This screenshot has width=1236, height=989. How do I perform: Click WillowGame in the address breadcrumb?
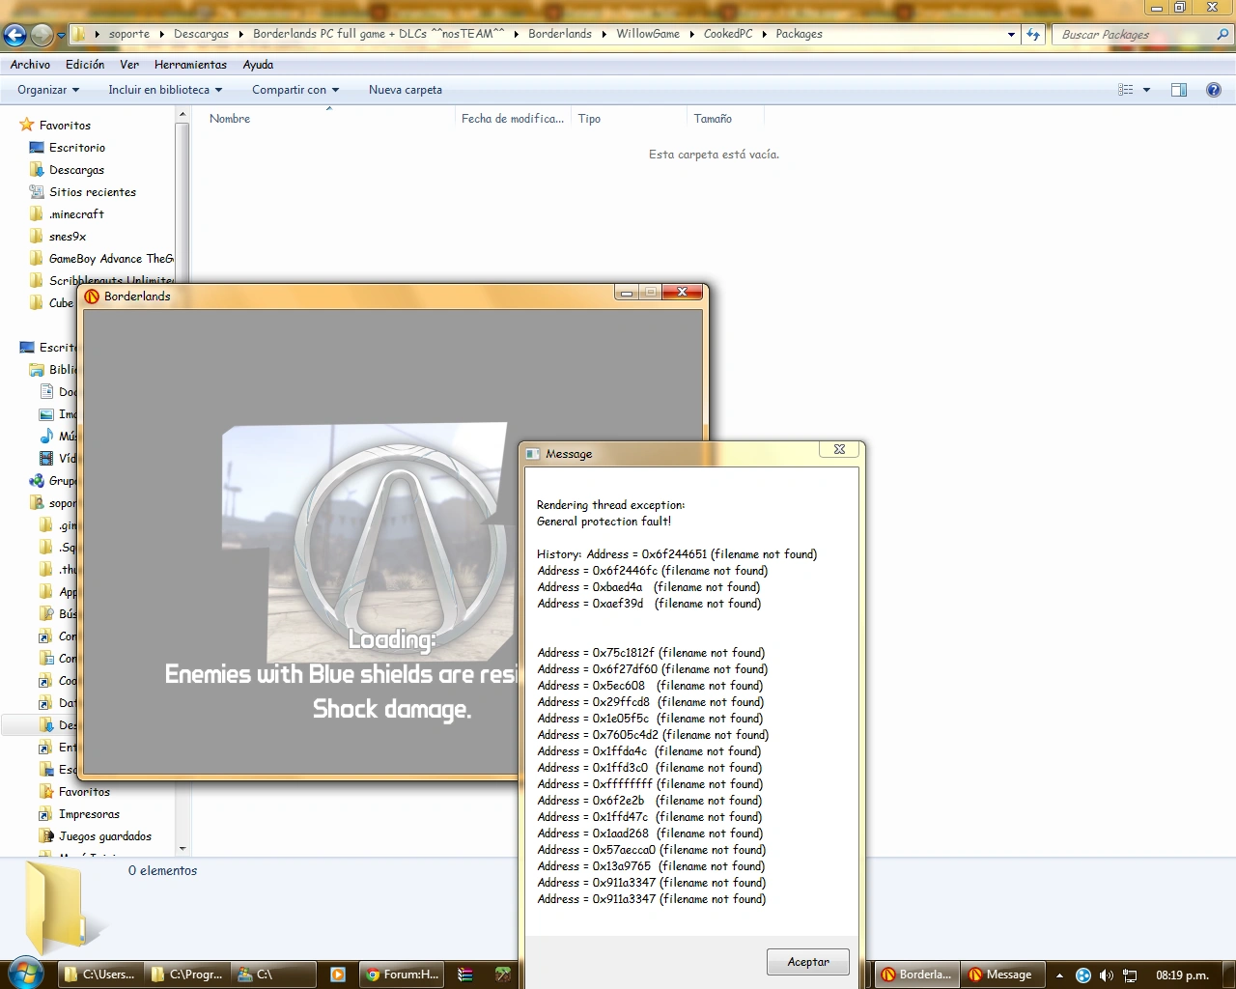pyautogui.click(x=648, y=34)
